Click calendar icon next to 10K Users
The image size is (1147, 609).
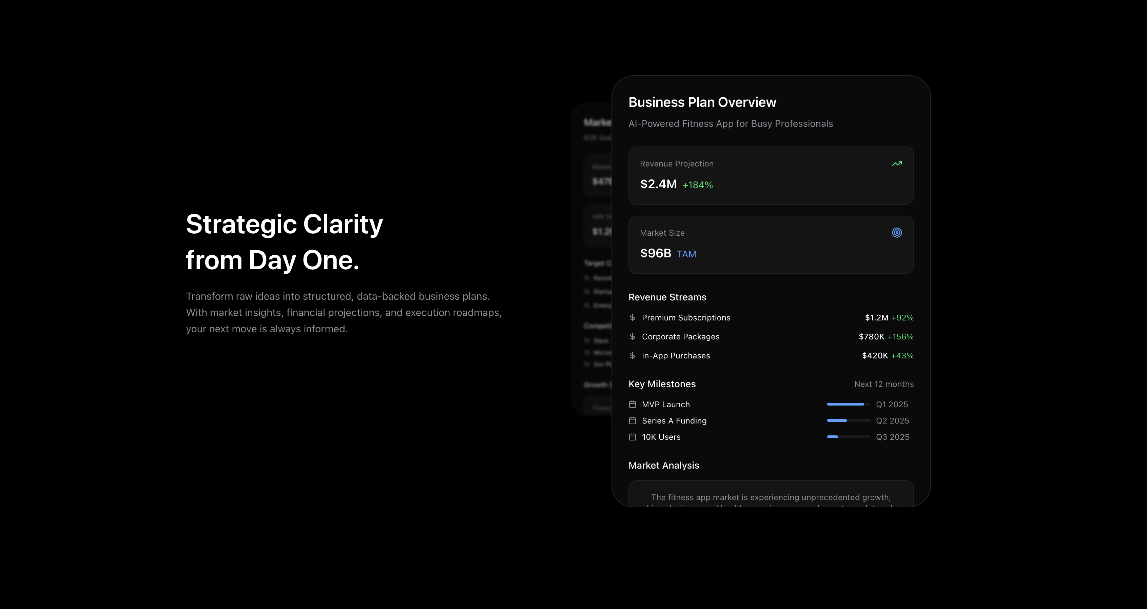pos(632,437)
